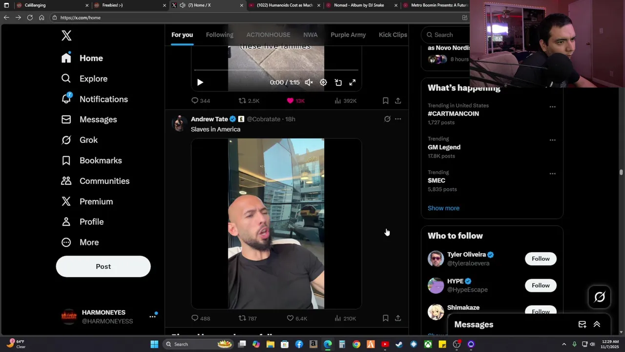Repost the post with 2.5K reposts
Viewport: 625px width, 352px height.
click(x=249, y=101)
